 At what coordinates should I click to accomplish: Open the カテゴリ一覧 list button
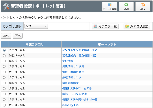tap(105, 26)
